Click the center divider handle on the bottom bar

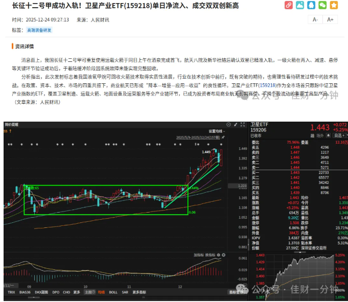click(x=144, y=297)
